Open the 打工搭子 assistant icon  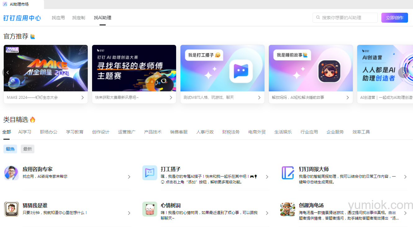[x=150, y=172]
